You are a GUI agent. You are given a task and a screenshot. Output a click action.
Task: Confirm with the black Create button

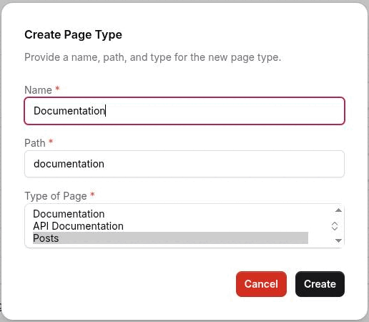point(320,284)
